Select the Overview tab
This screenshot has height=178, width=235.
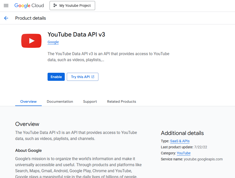[x=28, y=101]
